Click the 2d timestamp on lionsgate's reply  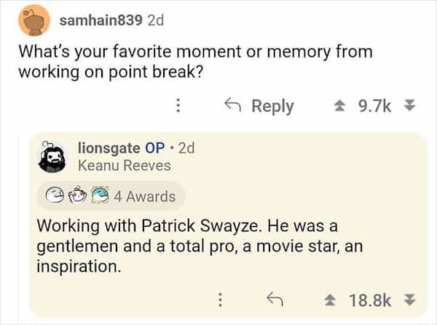[186, 148]
